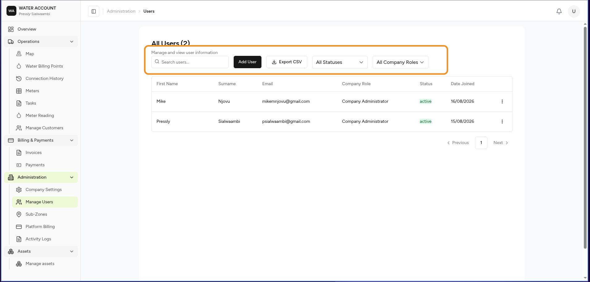Go to the Previous page
590x282 pixels.
pos(458,143)
